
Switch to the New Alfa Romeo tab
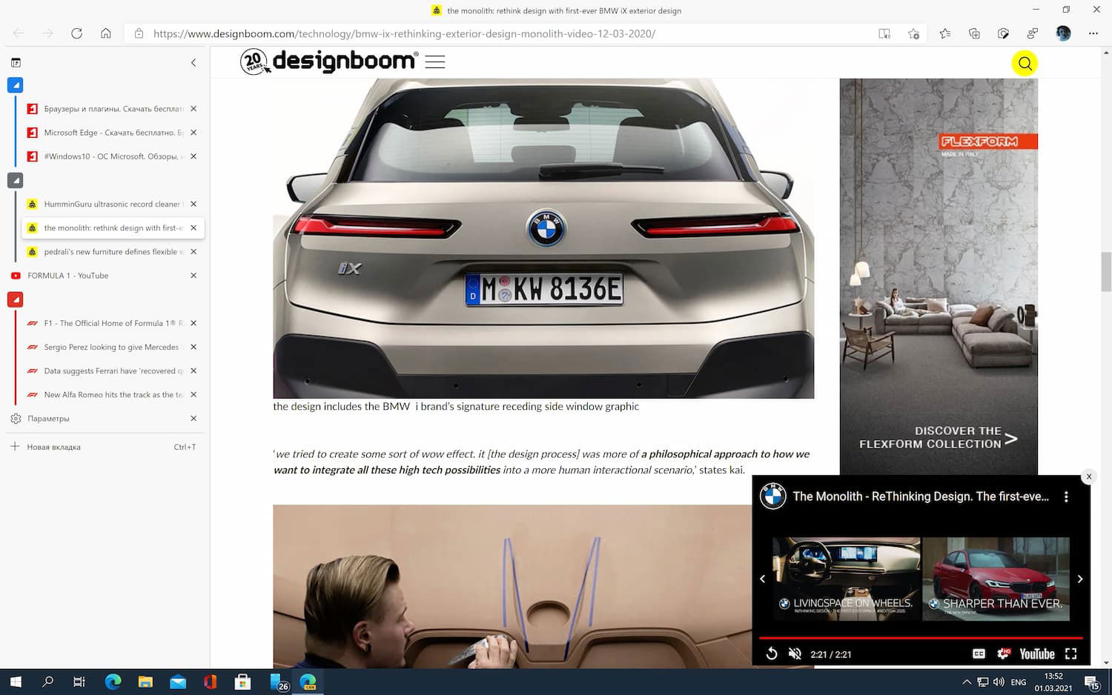[x=113, y=395]
